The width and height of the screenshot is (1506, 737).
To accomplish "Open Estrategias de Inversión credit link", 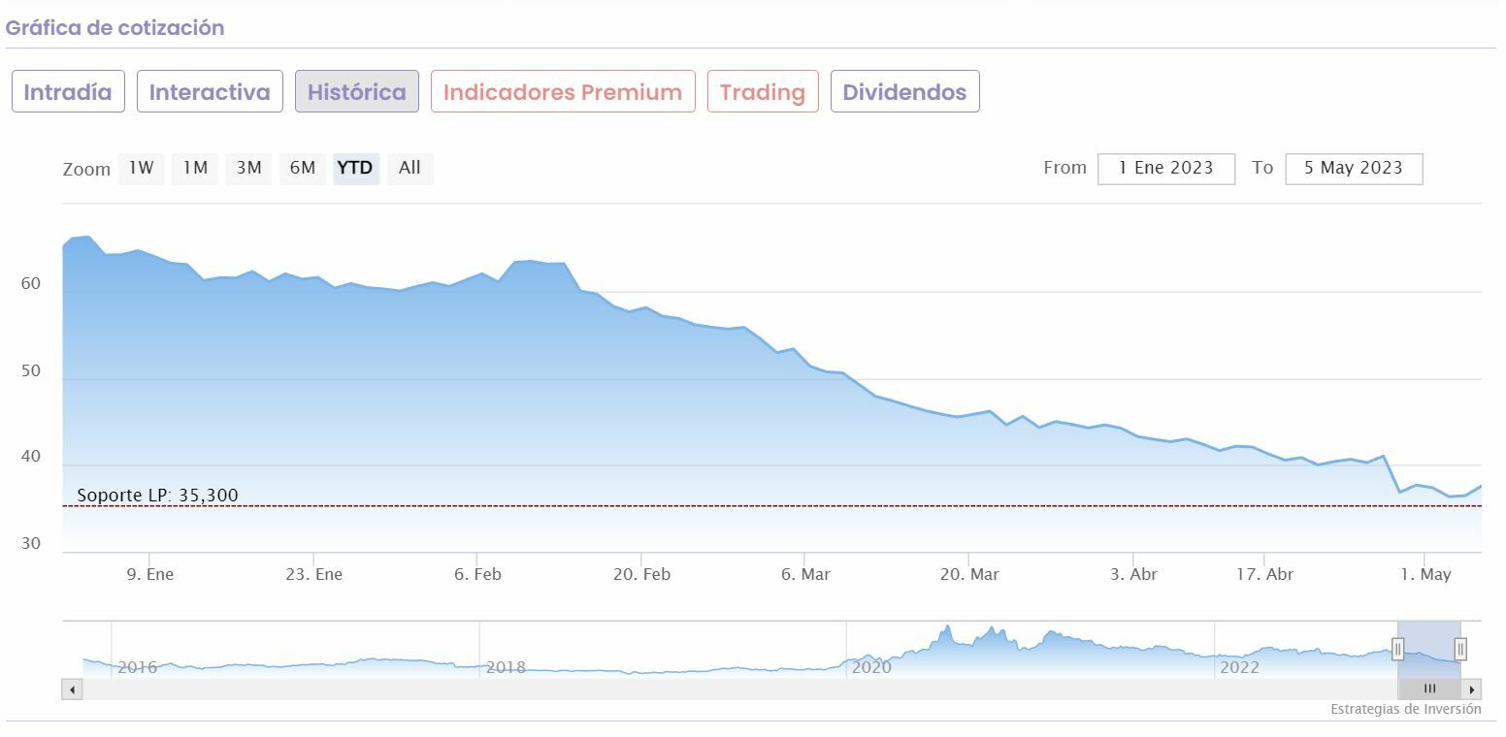I will (x=1405, y=709).
